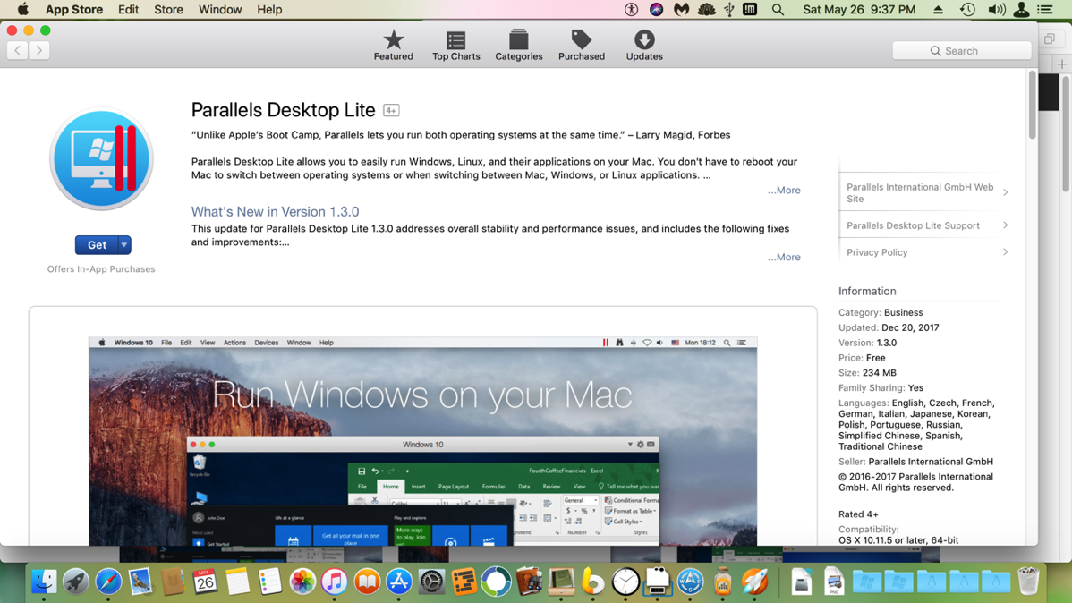Click Seller Parallels International GmbH text
The width and height of the screenshot is (1072, 603).
point(915,462)
